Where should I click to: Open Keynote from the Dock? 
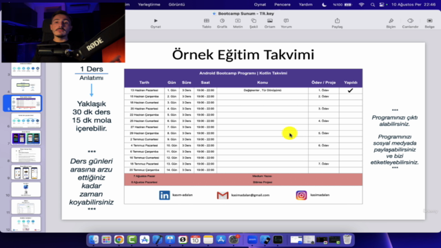tap(170, 240)
